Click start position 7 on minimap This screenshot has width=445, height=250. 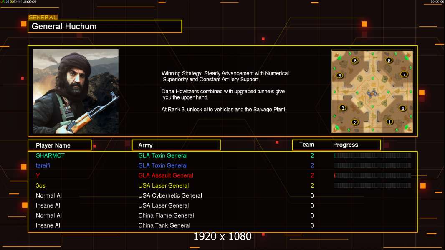[404, 75]
